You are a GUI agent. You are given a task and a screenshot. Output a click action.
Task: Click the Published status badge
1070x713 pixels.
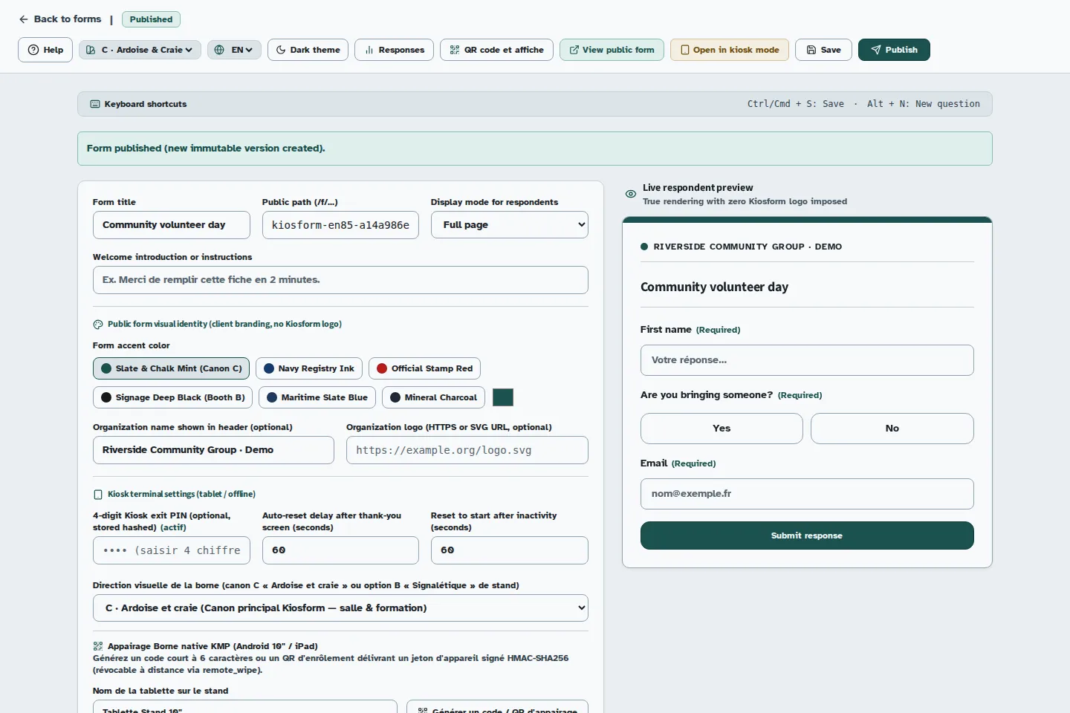pyautogui.click(x=151, y=19)
